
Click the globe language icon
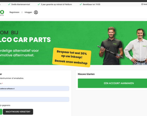142,4
